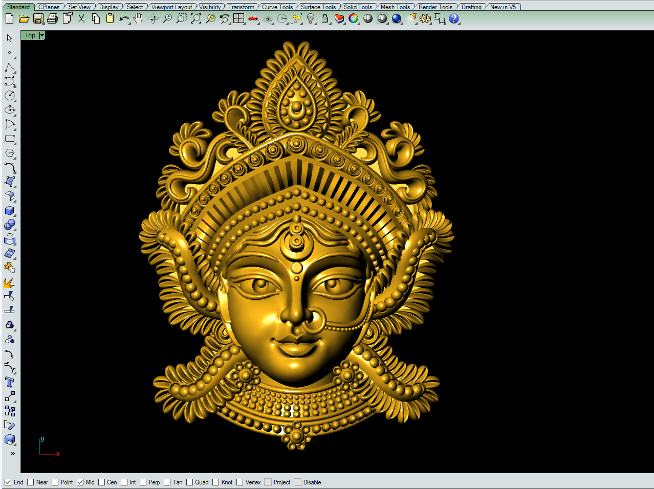Open the four-viewport layout icon
The width and height of the screenshot is (654, 489).
click(239, 19)
